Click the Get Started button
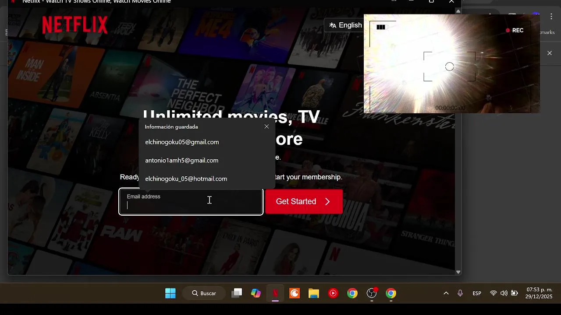This screenshot has width=561, height=315. [304, 202]
